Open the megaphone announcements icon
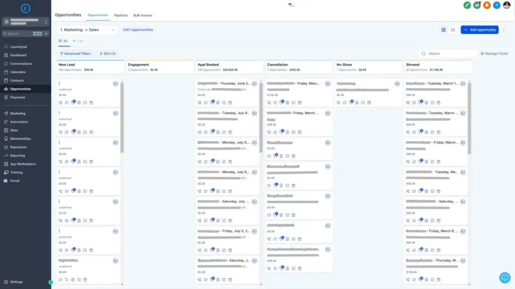515x289 pixels. pos(477,5)
